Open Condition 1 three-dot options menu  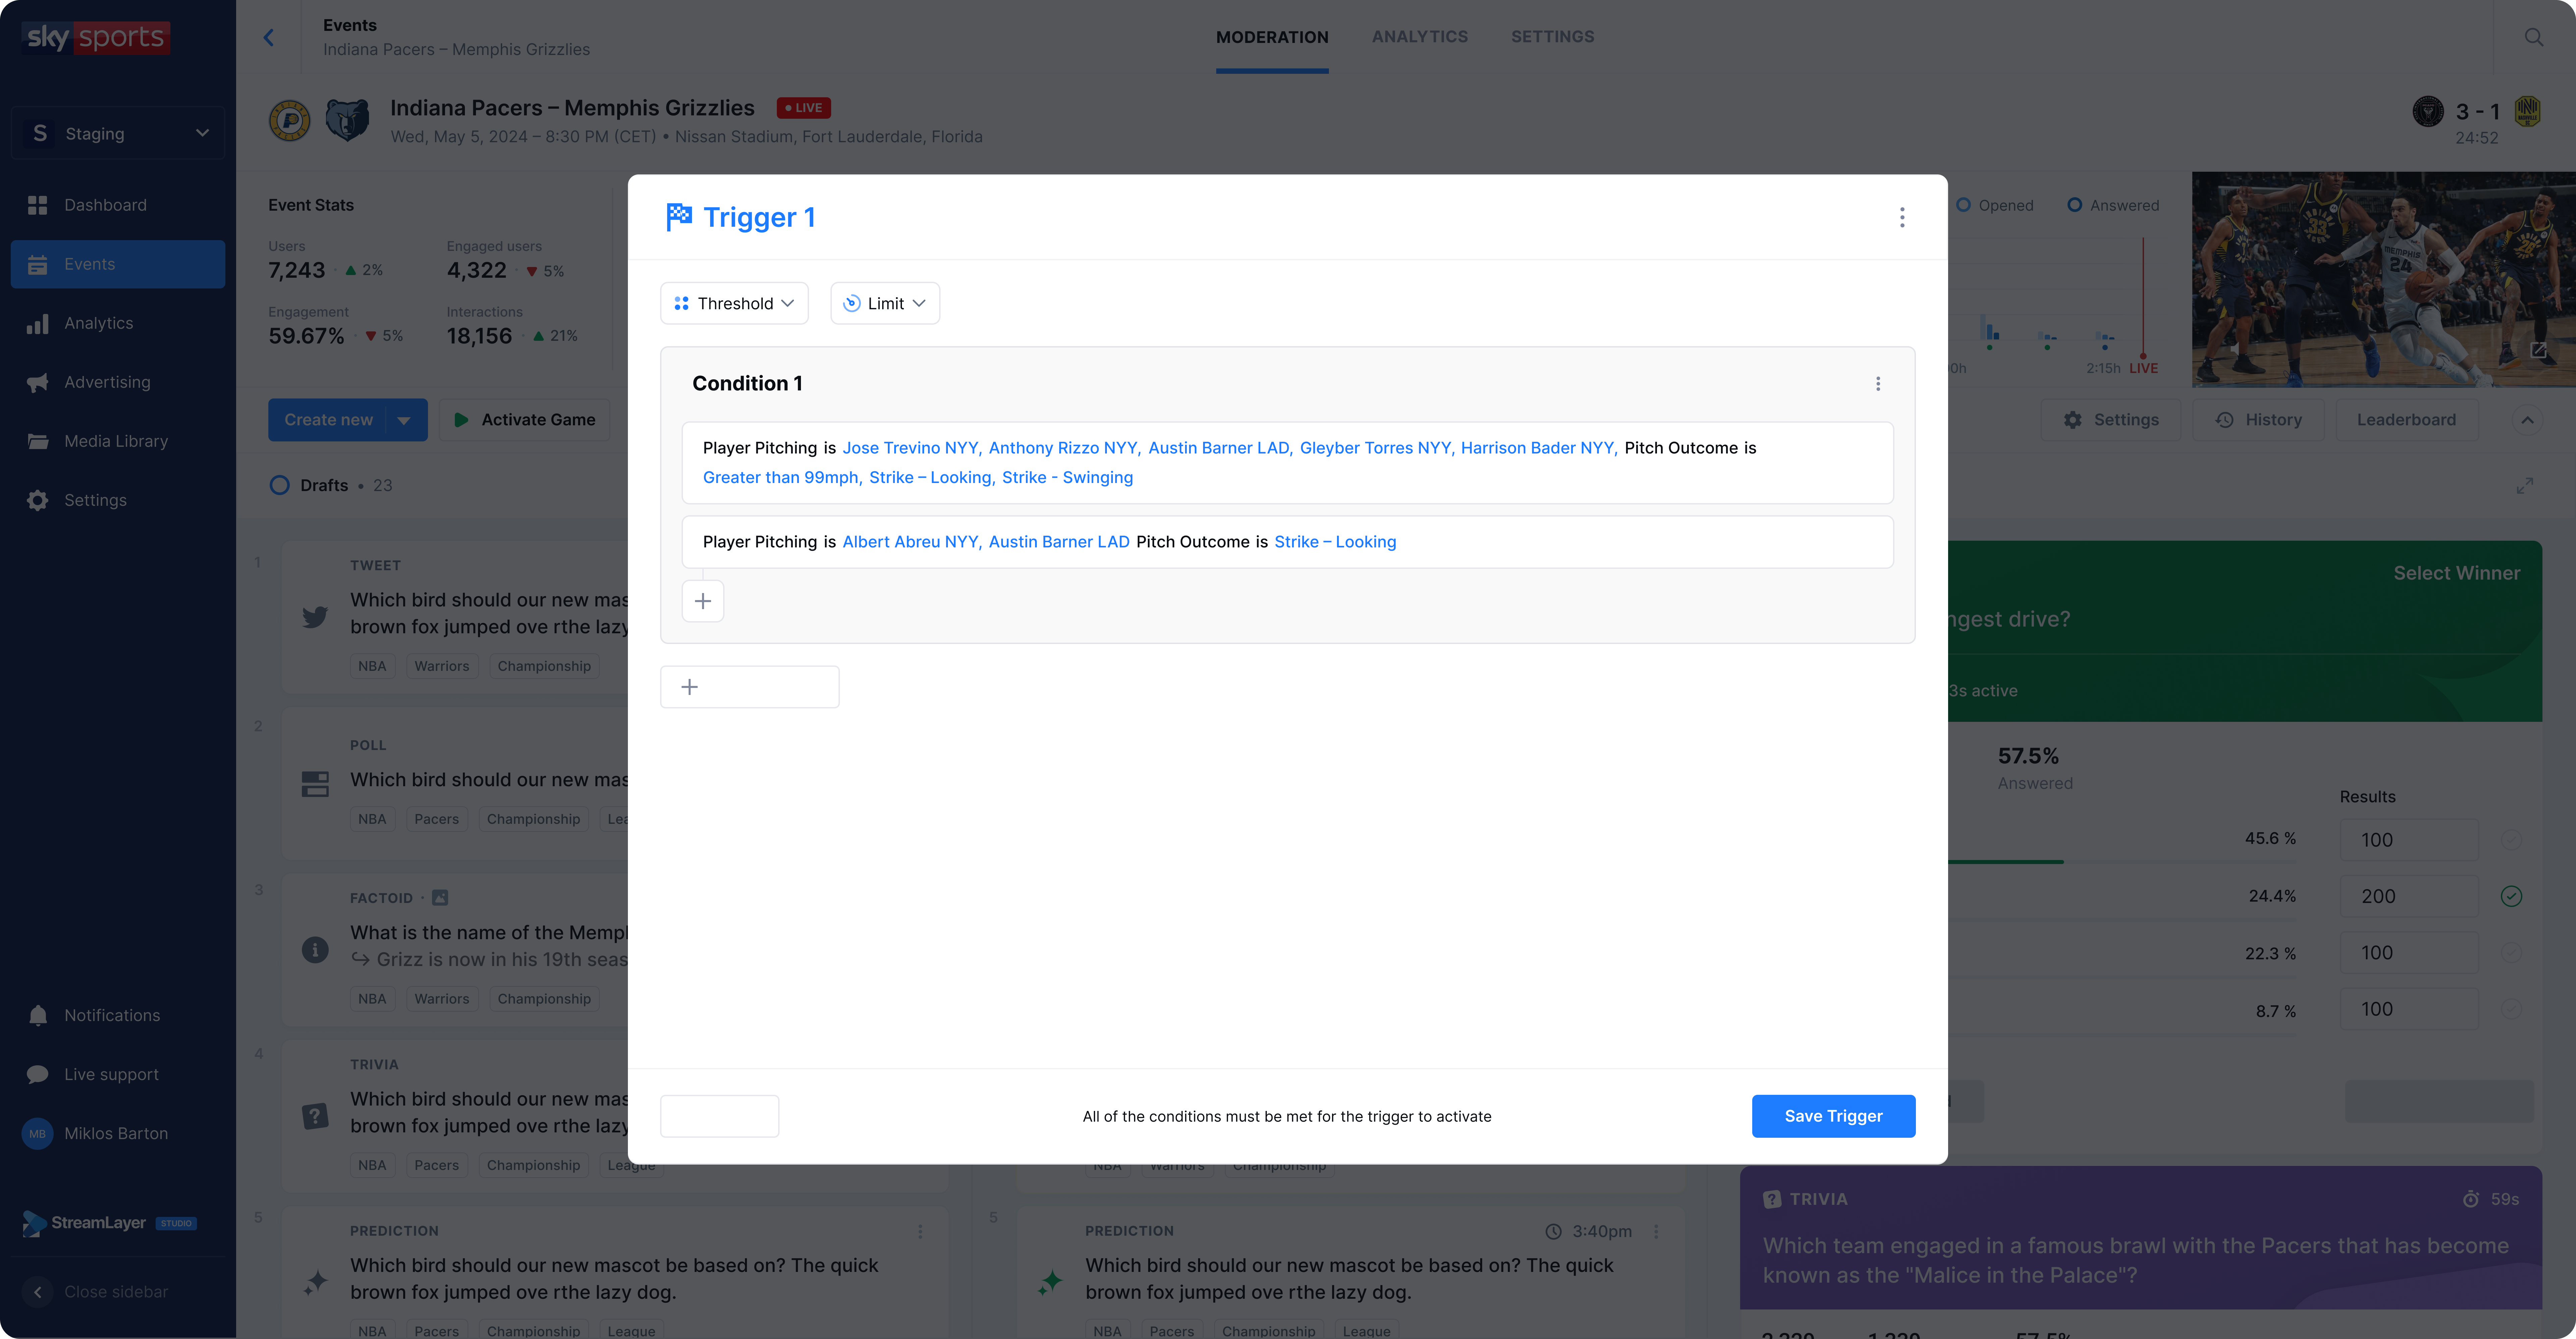point(1878,384)
